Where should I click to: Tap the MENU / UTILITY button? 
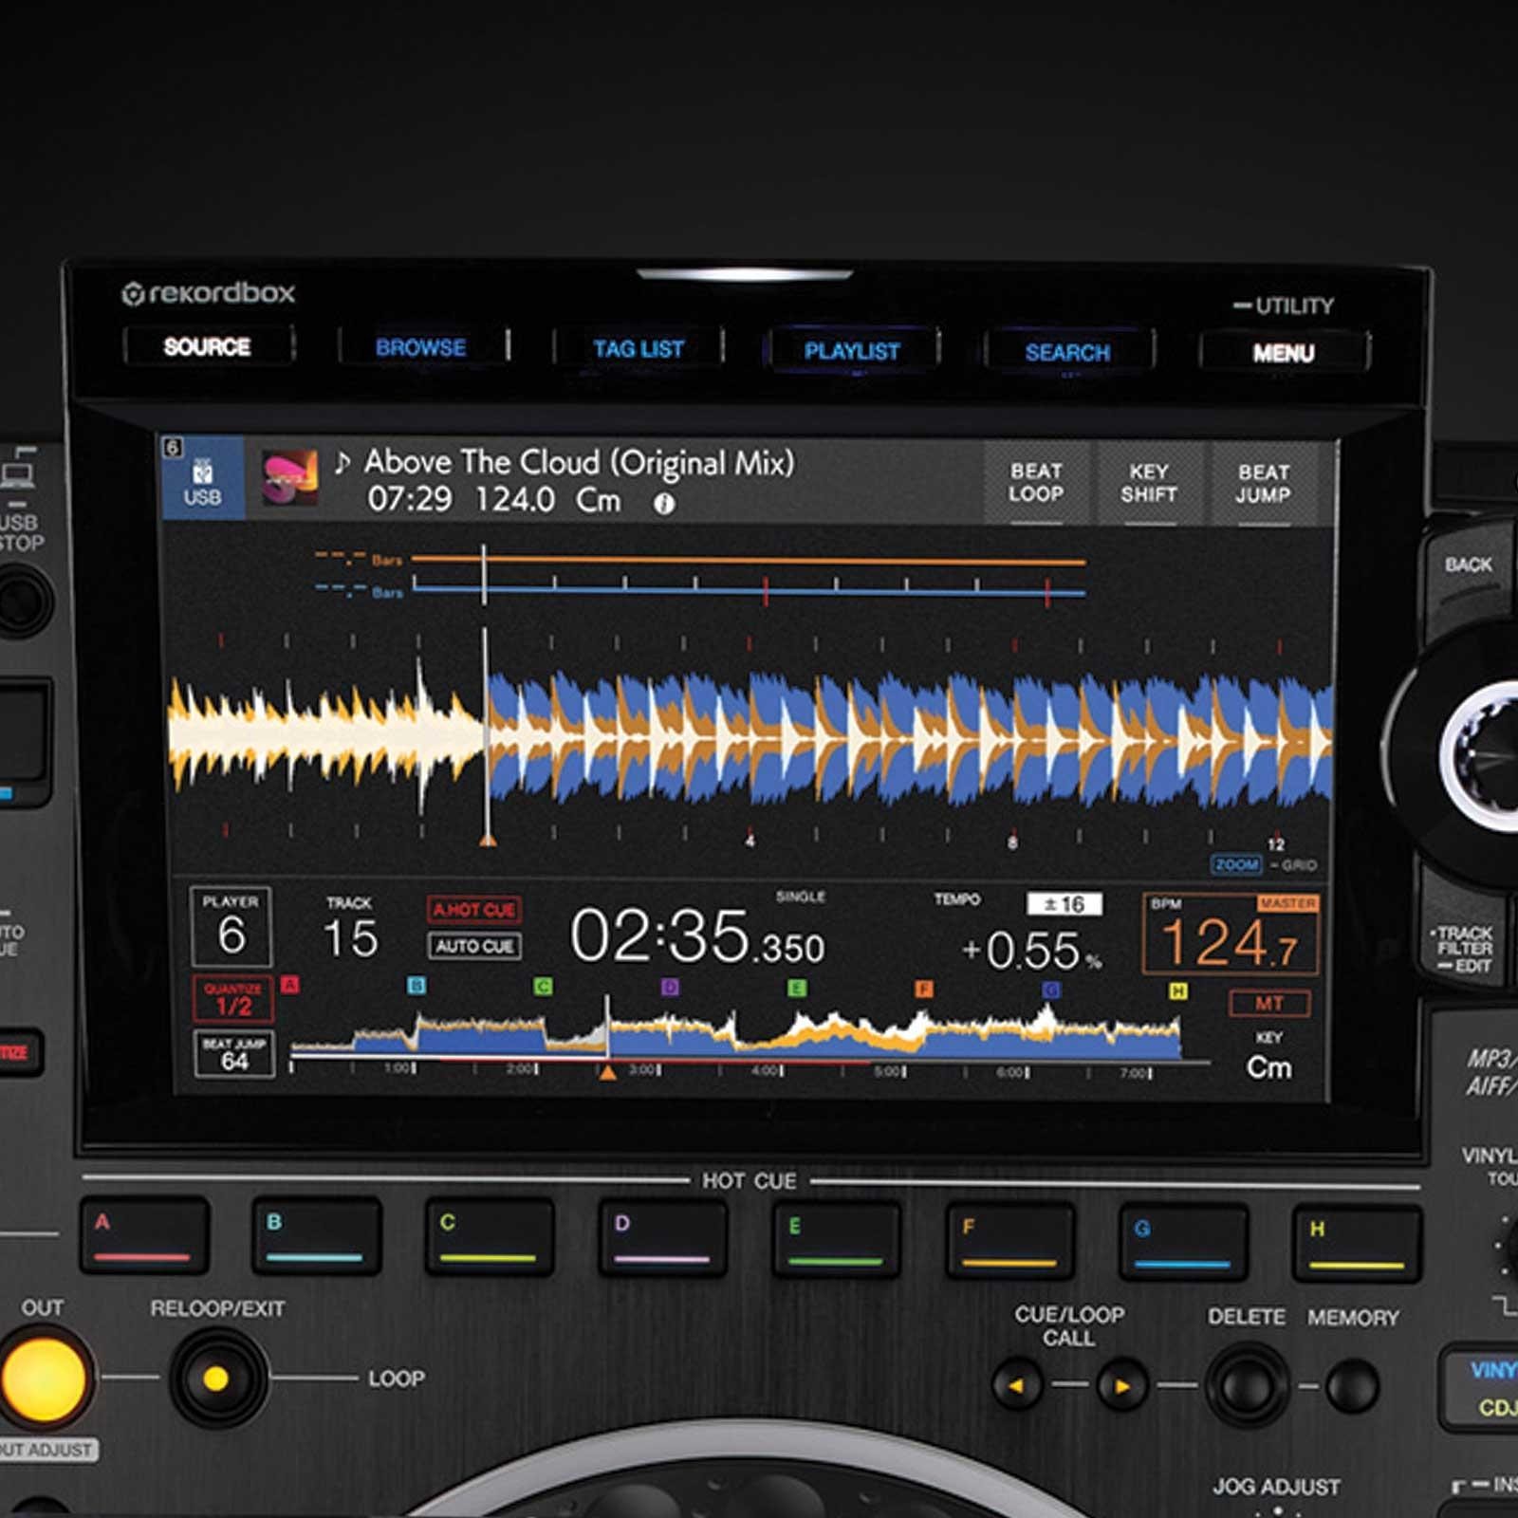tap(1284, 353)
